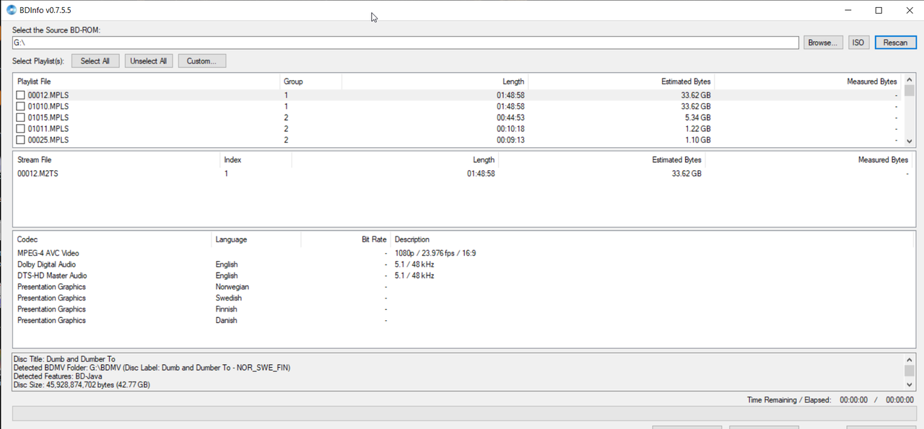Click the 1.22 GB estimated bytes value
The image size is (924, 429).
696,128
